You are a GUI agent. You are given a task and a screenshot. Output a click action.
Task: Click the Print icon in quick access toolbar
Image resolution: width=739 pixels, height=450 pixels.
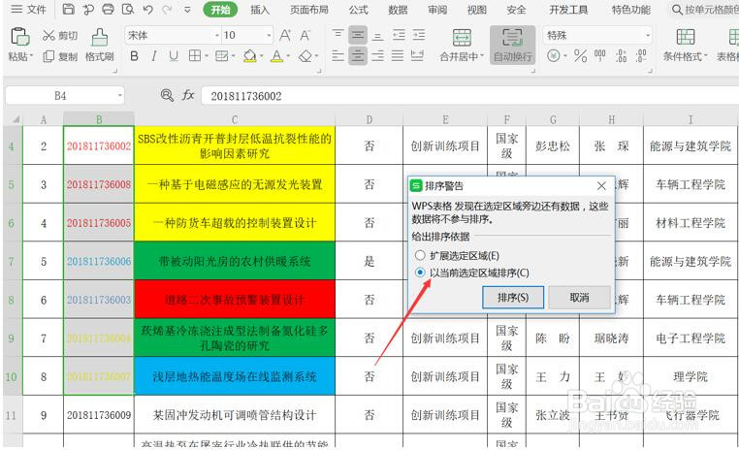[108, 9]
